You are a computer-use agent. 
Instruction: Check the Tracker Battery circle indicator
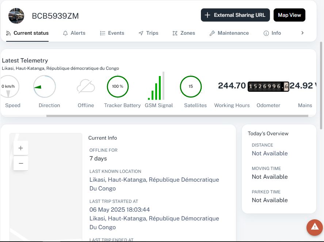coord(117,87)
